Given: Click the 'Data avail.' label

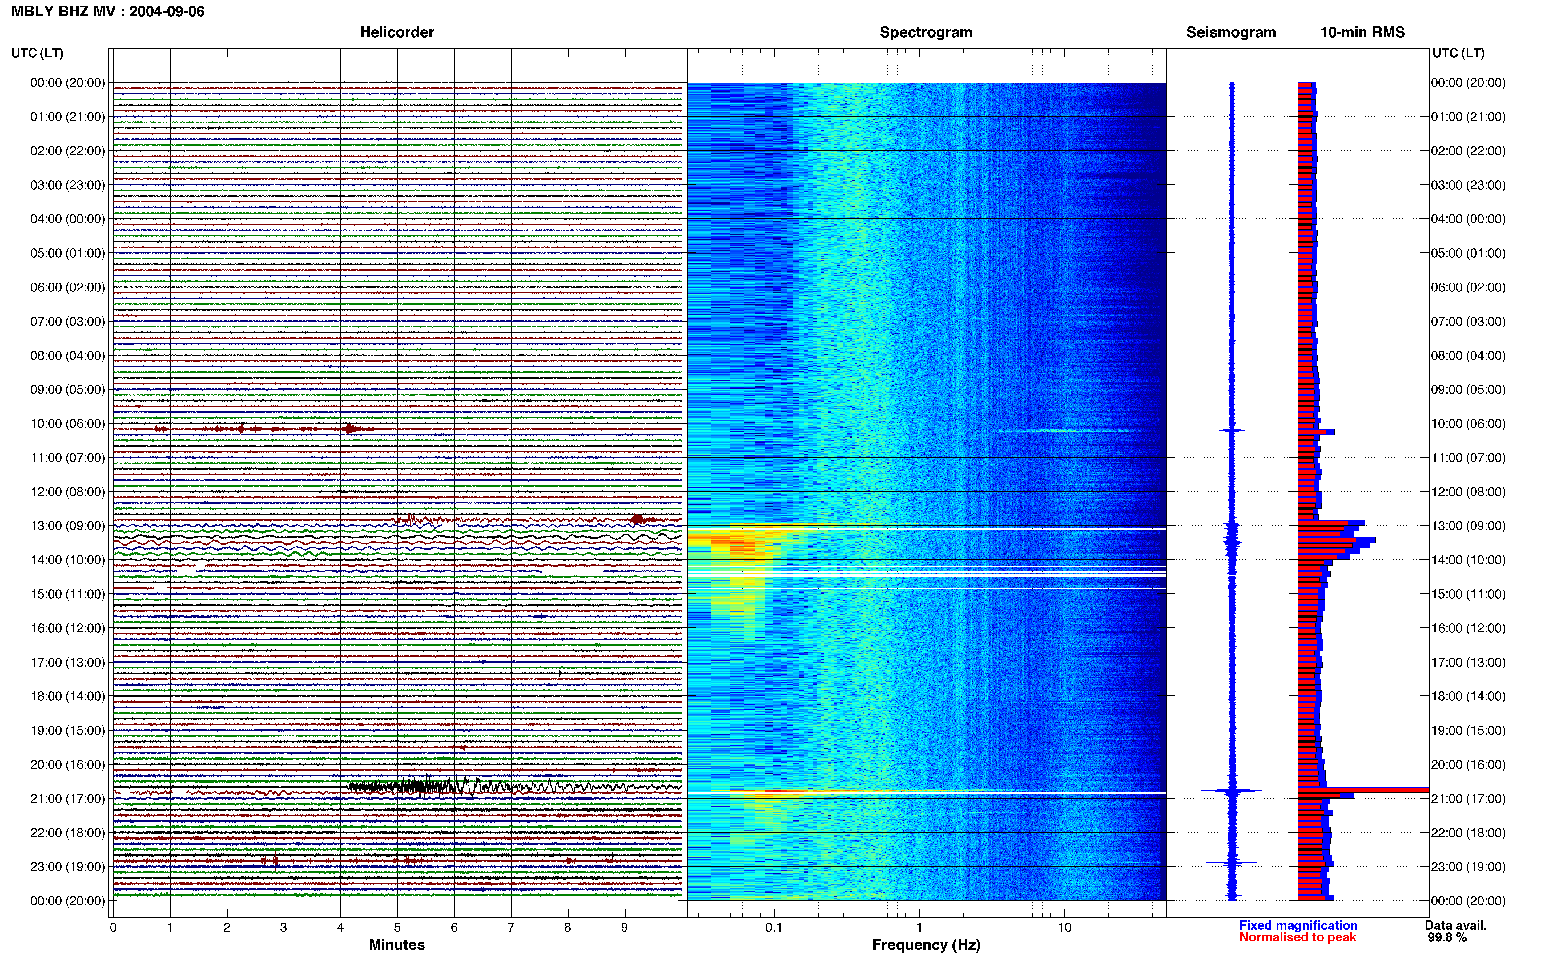Looking at the screenshot, I should [1455, 925].
